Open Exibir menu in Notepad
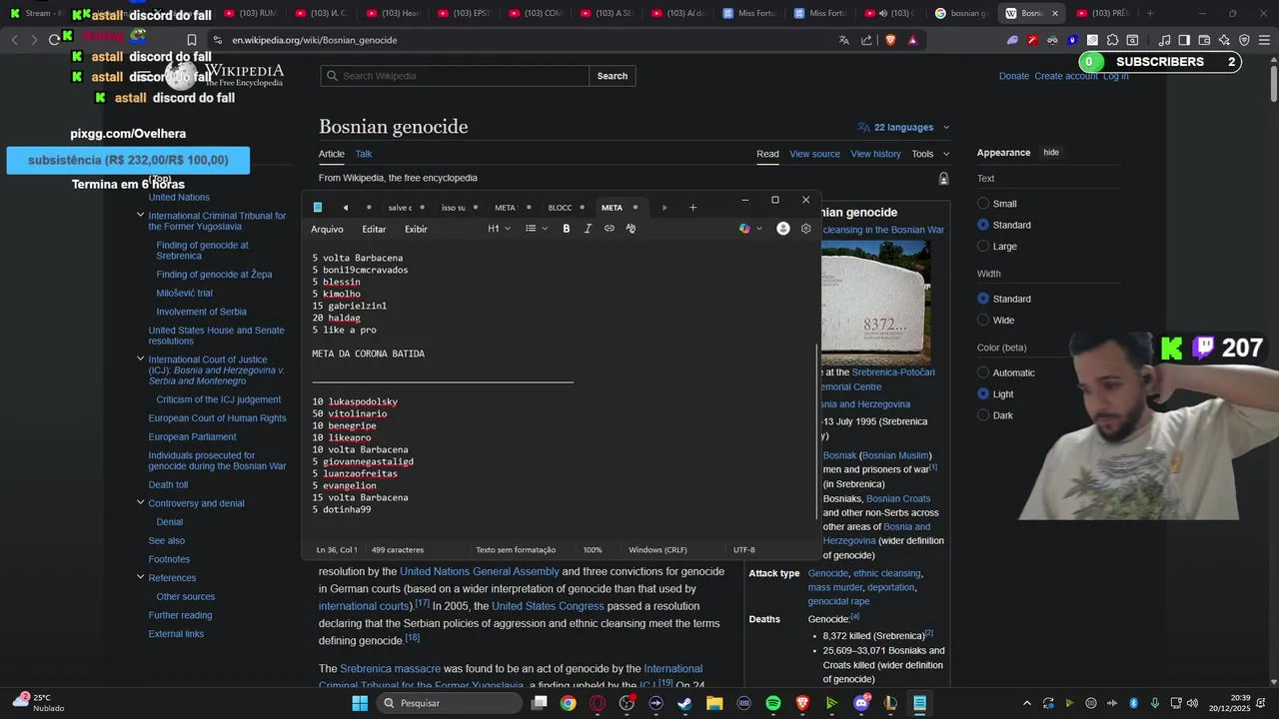 tap(416, 229)
